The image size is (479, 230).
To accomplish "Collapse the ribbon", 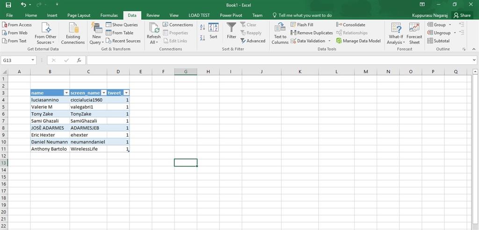I will (474, 49).
